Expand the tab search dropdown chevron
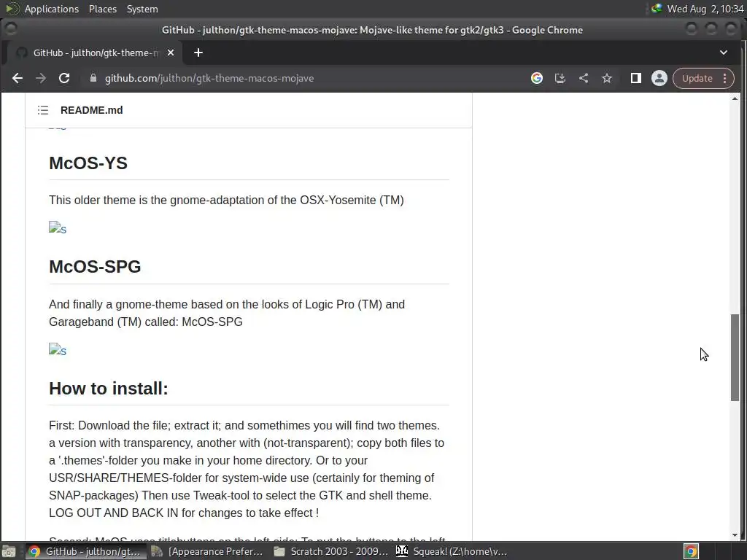This screenshot has width=747, height=560. tap(724, 52)
